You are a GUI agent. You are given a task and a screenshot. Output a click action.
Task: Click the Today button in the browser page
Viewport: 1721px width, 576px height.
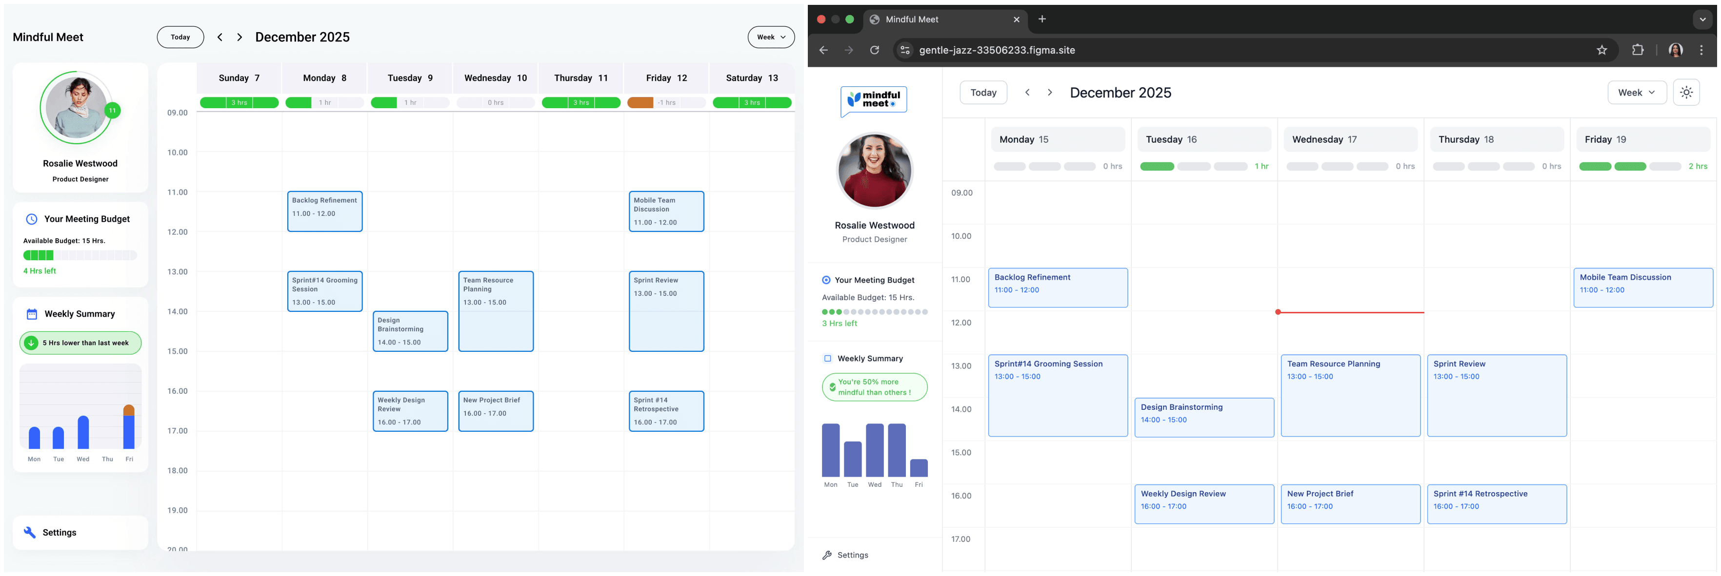983,93
